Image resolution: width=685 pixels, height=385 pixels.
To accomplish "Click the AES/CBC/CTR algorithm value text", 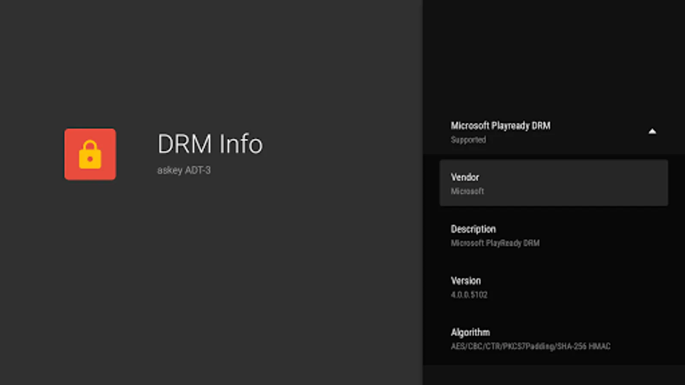I will tap(530, 346).
